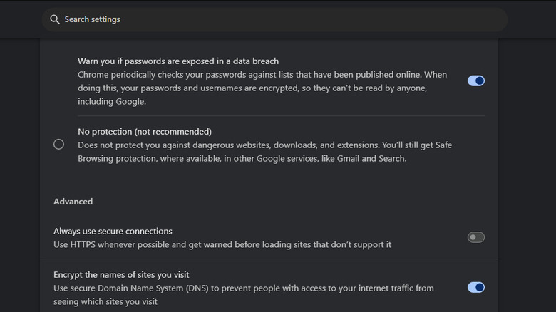Enable Always use secure connections toggle
This screenshot has height=312, width=556.
[475, 237]
